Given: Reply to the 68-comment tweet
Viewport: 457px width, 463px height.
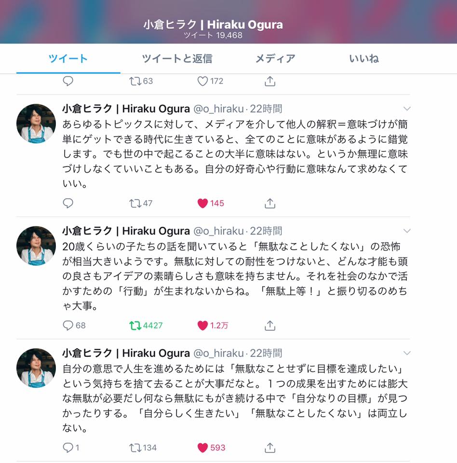Looking at the screenshot, I should (x=68, y=326).
